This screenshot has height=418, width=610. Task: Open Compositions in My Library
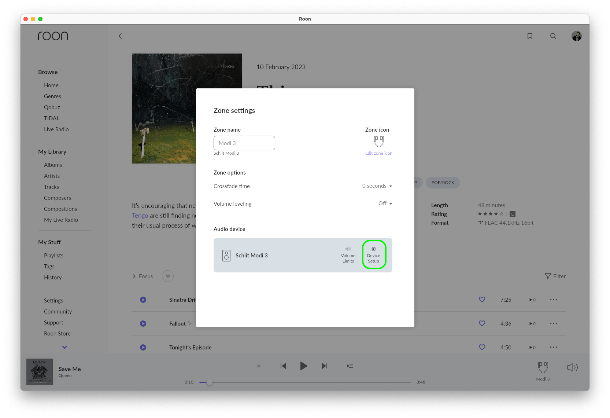click(60, 209)
